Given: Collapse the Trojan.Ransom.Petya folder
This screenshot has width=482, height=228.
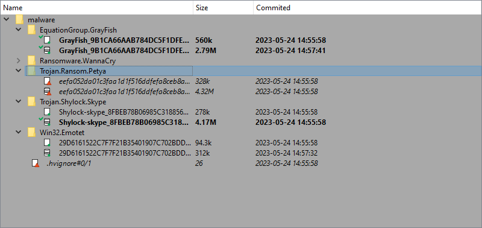Looking at the screenshot, I should tap(19, 71).
